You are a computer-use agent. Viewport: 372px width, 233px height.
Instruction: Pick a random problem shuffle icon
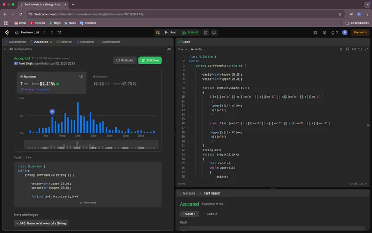[59, 32]
